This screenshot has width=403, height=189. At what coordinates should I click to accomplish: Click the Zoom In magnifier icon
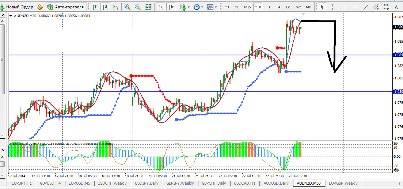click(x=128, y=7)
